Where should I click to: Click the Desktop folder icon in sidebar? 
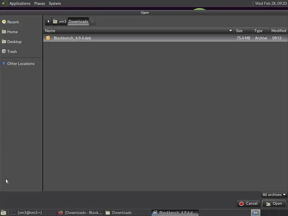coord(4,42)
